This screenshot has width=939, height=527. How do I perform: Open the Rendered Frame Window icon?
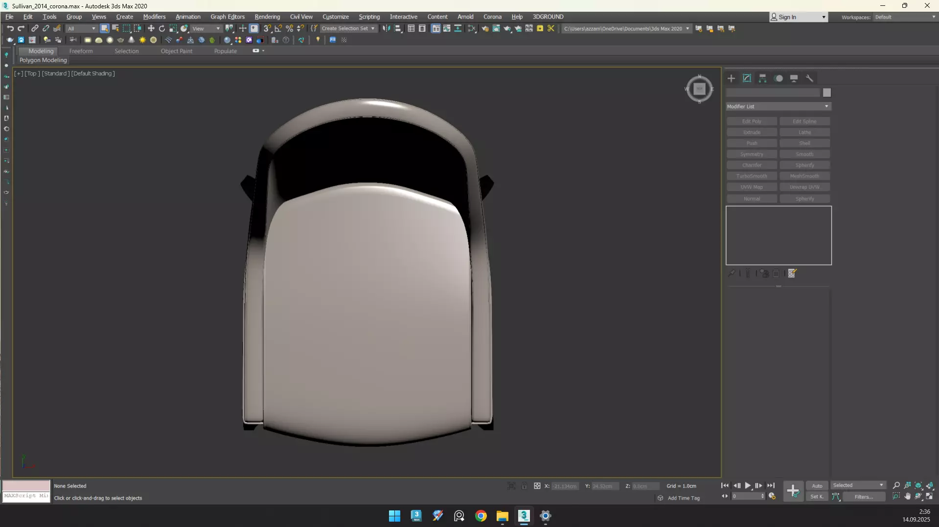(x=496, y=28)
